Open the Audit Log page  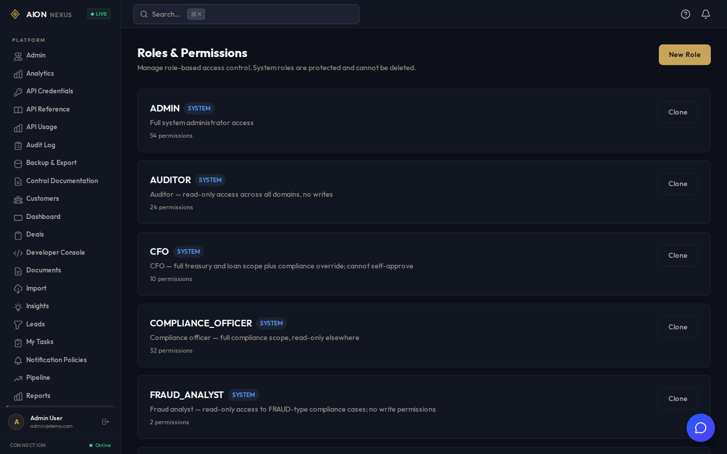point(61,145)
